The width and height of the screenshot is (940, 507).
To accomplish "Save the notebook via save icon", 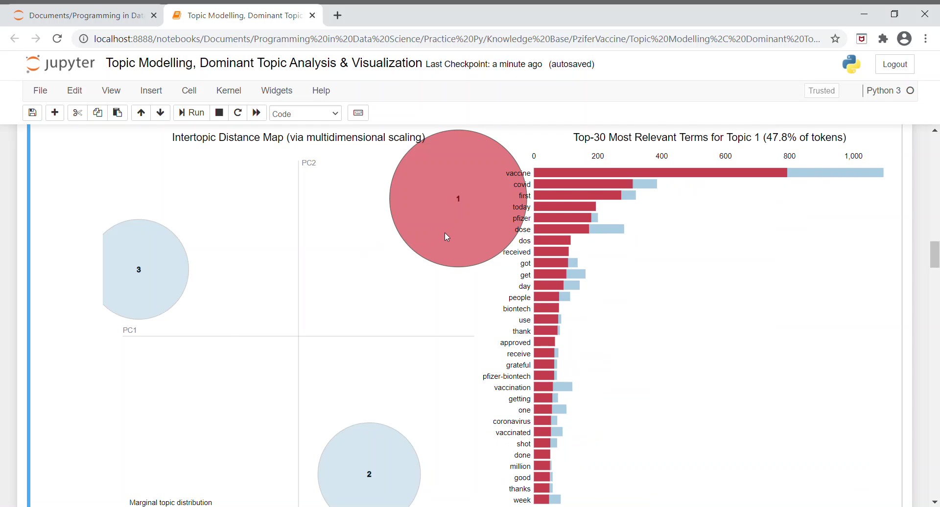I will (32, 113).
